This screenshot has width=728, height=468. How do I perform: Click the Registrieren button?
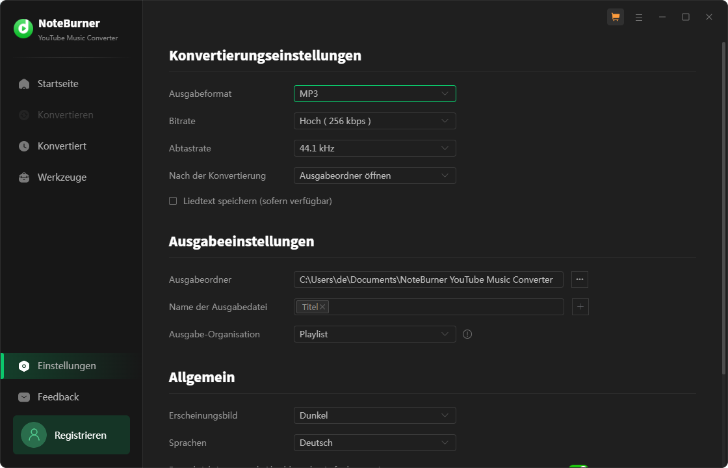pos(71,435)
